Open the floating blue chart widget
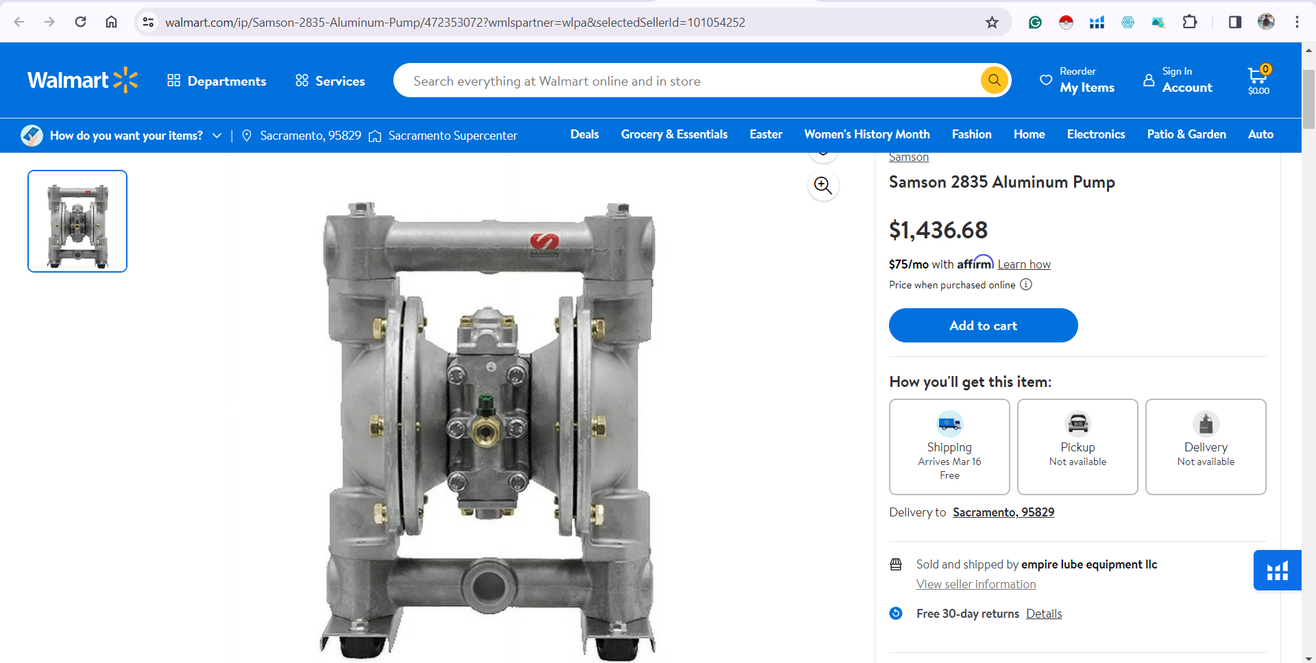 click(x=1277, y=570)
